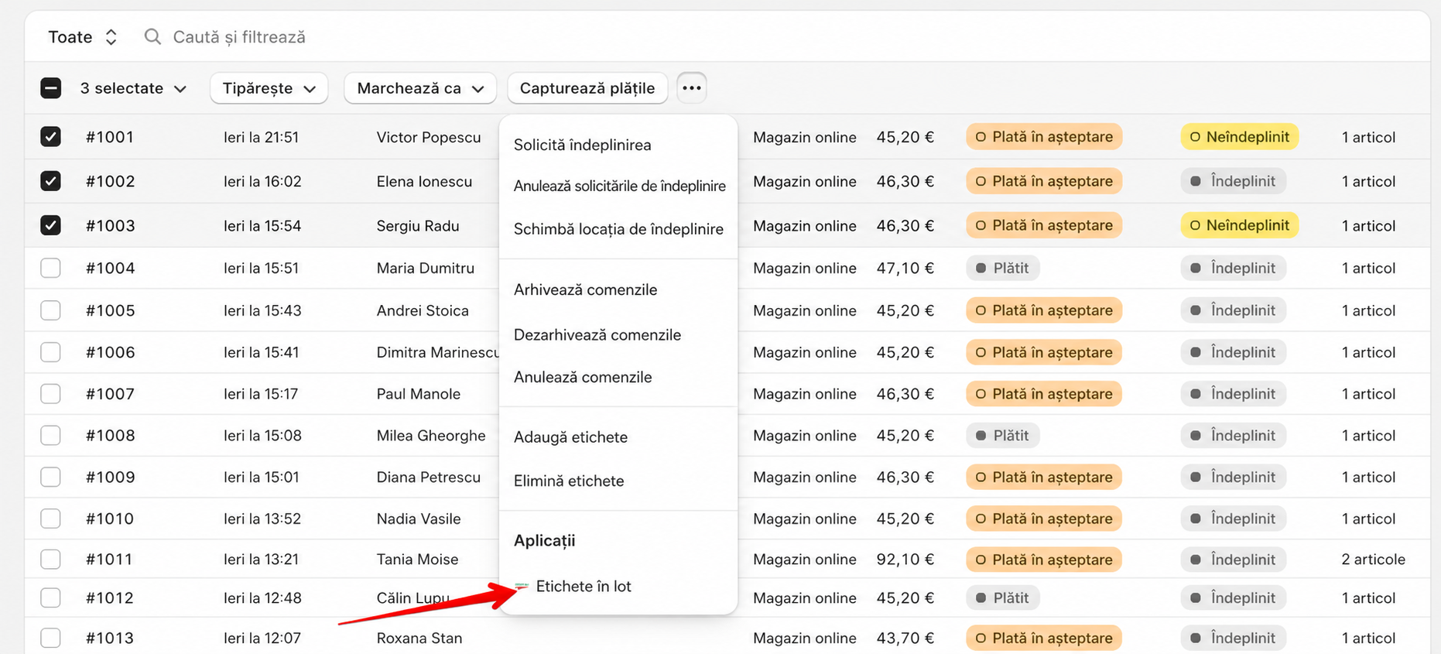Click the Etichete în lot app icon
The image size is (1441, 654).
tap(522, 587)
